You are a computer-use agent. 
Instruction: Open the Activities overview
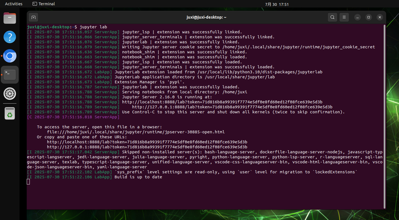click(14, 4)
